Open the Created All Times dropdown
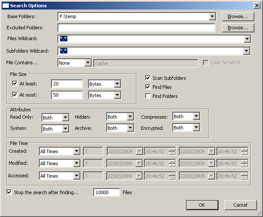The width and height of the screenshot is (263, 217). 76,151
